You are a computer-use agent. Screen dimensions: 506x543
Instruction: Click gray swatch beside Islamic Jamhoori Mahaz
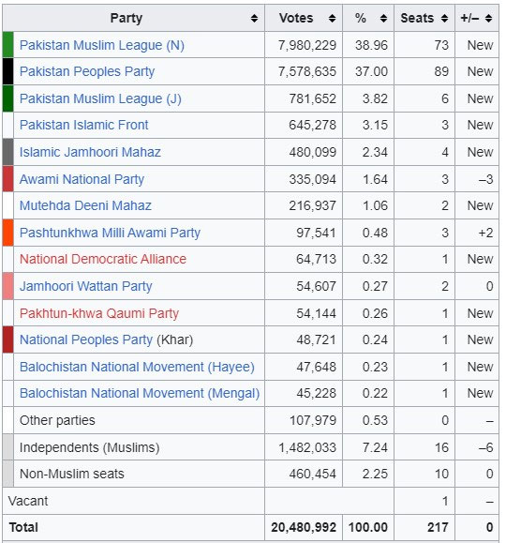tap(7, 152)
